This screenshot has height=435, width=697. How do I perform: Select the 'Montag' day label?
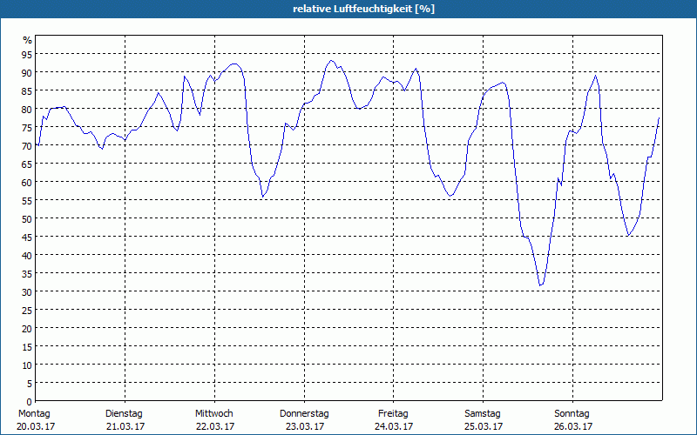34,413
